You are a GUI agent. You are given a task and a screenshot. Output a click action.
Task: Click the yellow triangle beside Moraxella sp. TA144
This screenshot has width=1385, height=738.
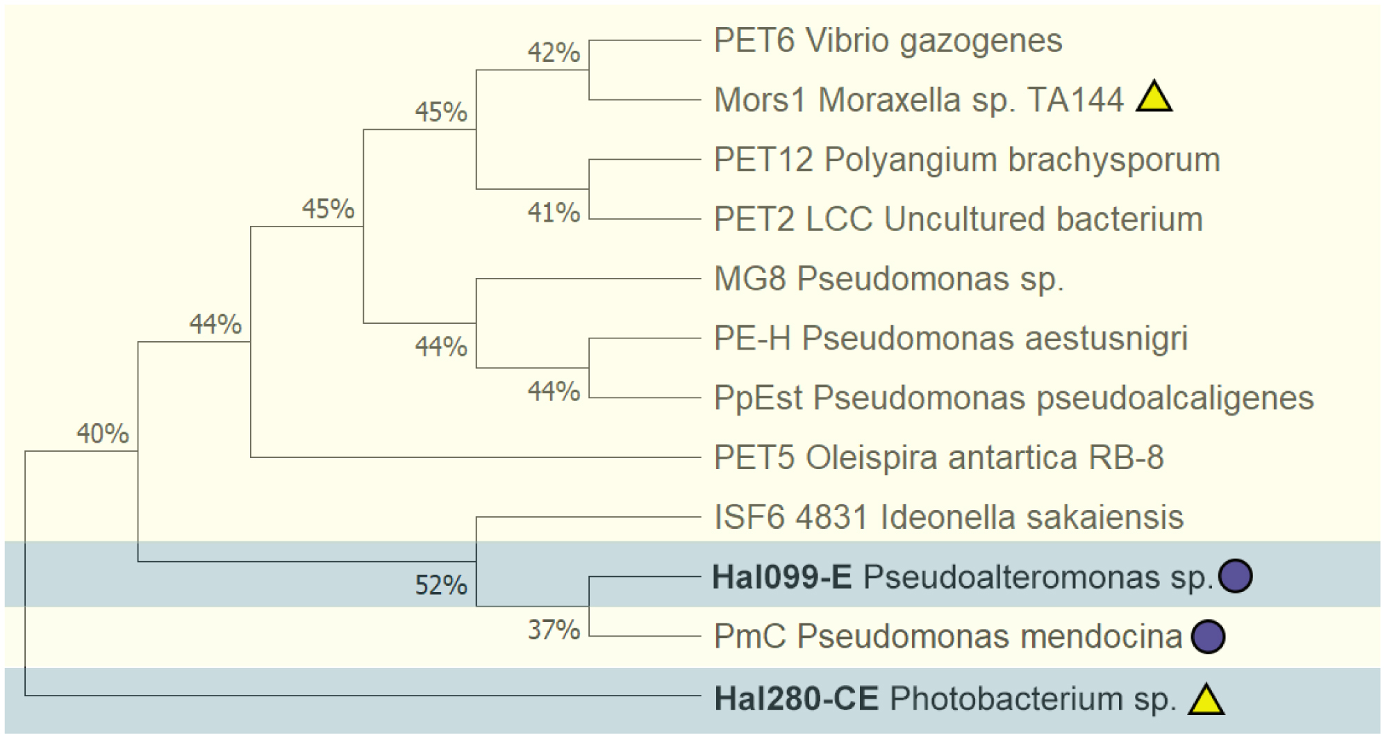1154,99
